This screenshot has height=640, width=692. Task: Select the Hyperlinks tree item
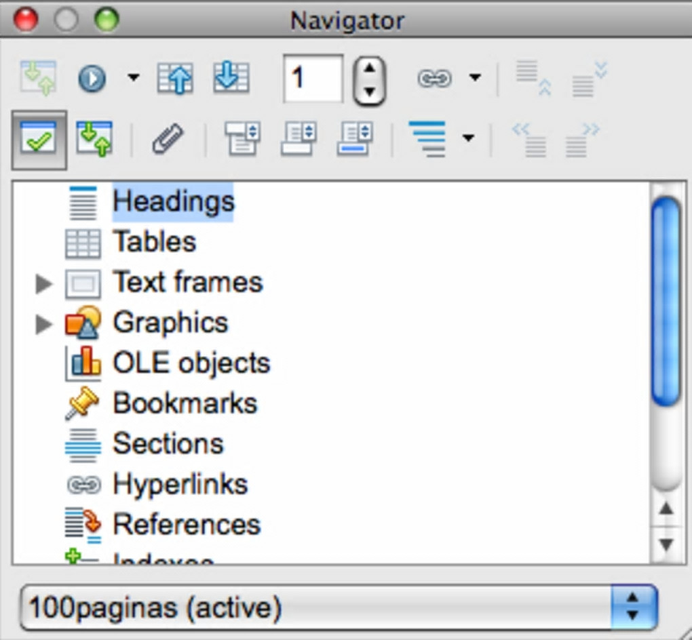pyautogui.click(x=180, y=484)
